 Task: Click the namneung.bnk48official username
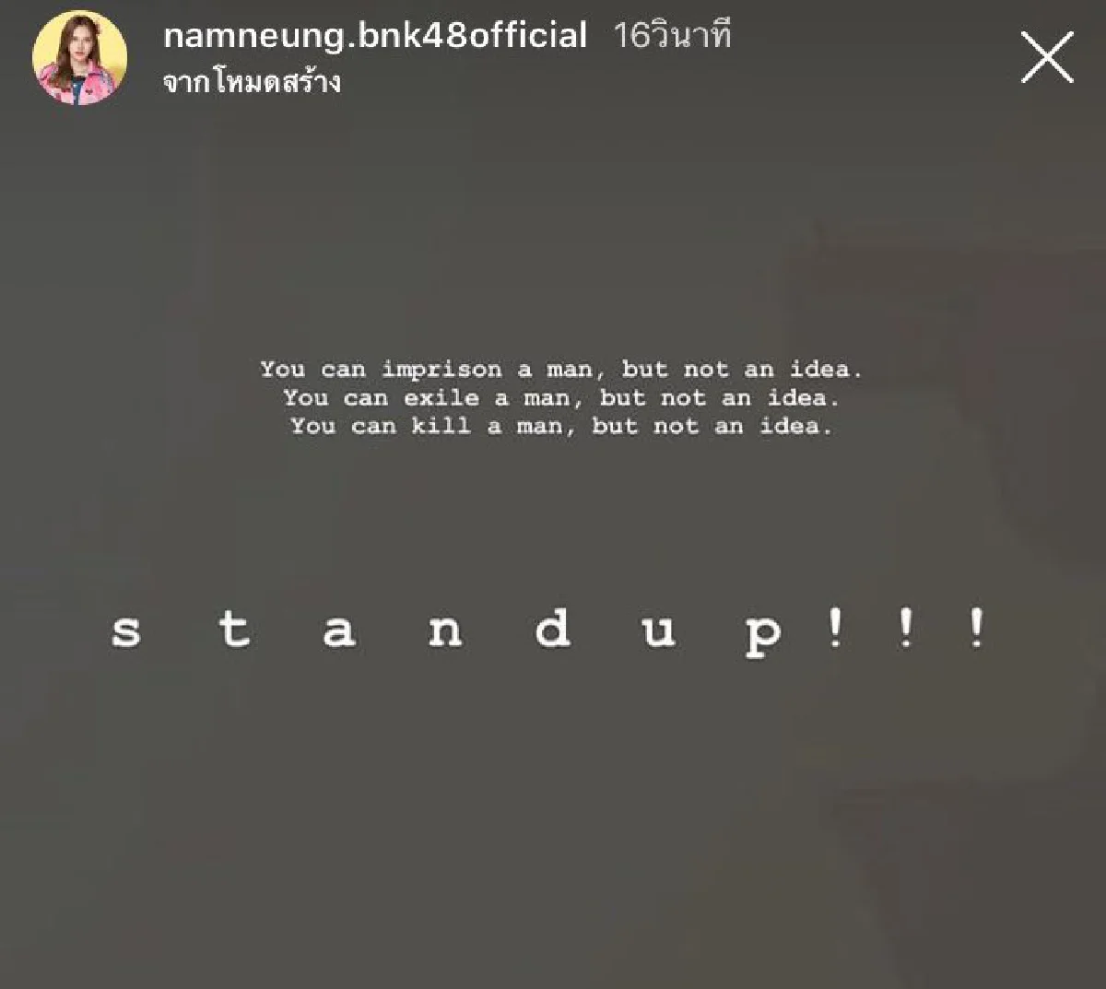pyautogui.click(x=375, y=36)
